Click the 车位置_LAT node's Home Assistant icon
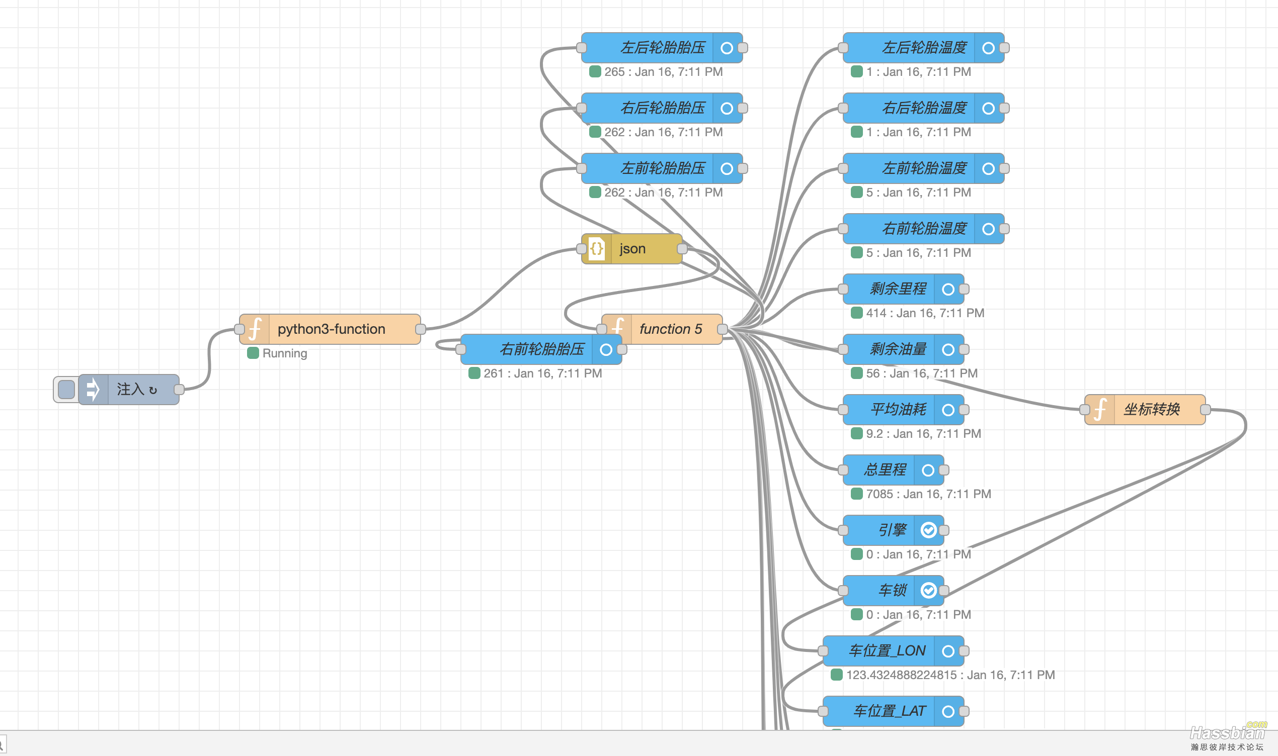The height and width of the screenshot is (756, 1278). pyautogui.click(x=948, y=711)
